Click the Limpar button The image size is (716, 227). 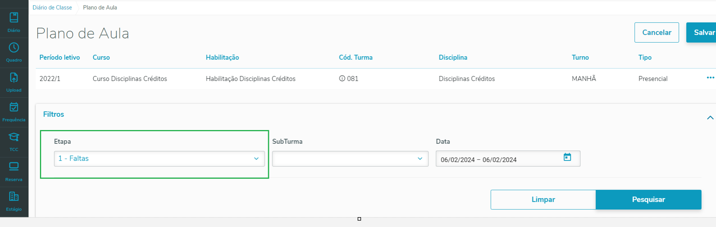pos(543,200)
